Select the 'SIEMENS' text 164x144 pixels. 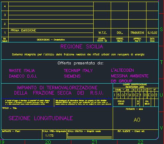[72, 76]
